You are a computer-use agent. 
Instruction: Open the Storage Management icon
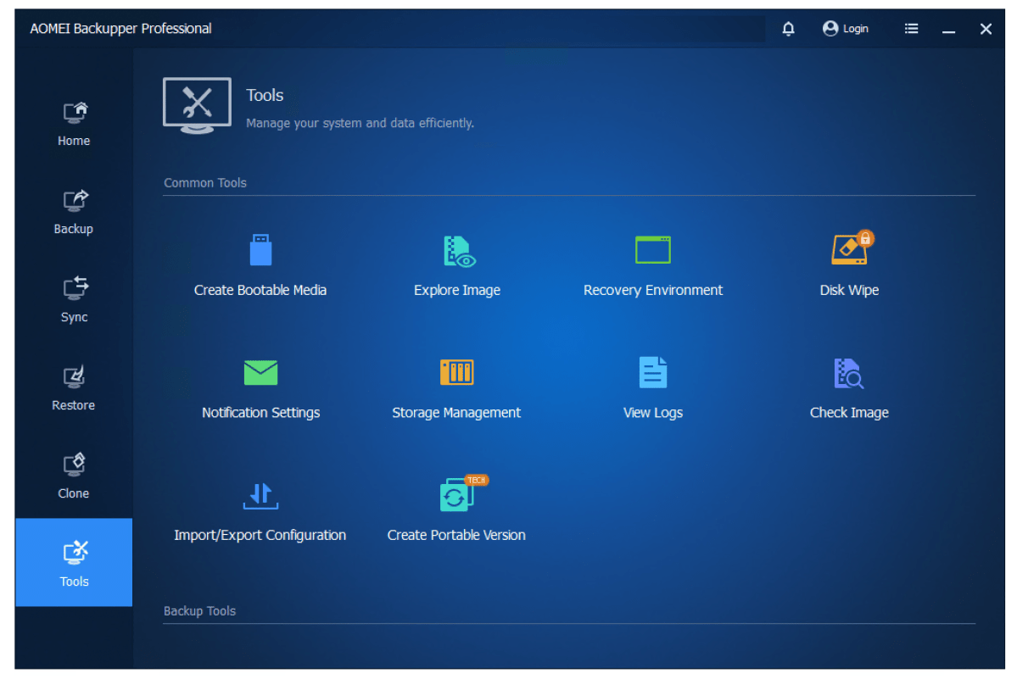tap(456, 372)
